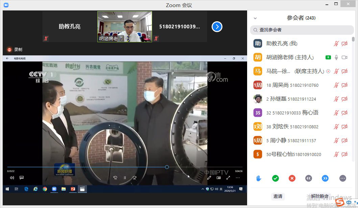Click the green yes reaction icon
Screen dimensions: 358x208
(x=276, y=178)
